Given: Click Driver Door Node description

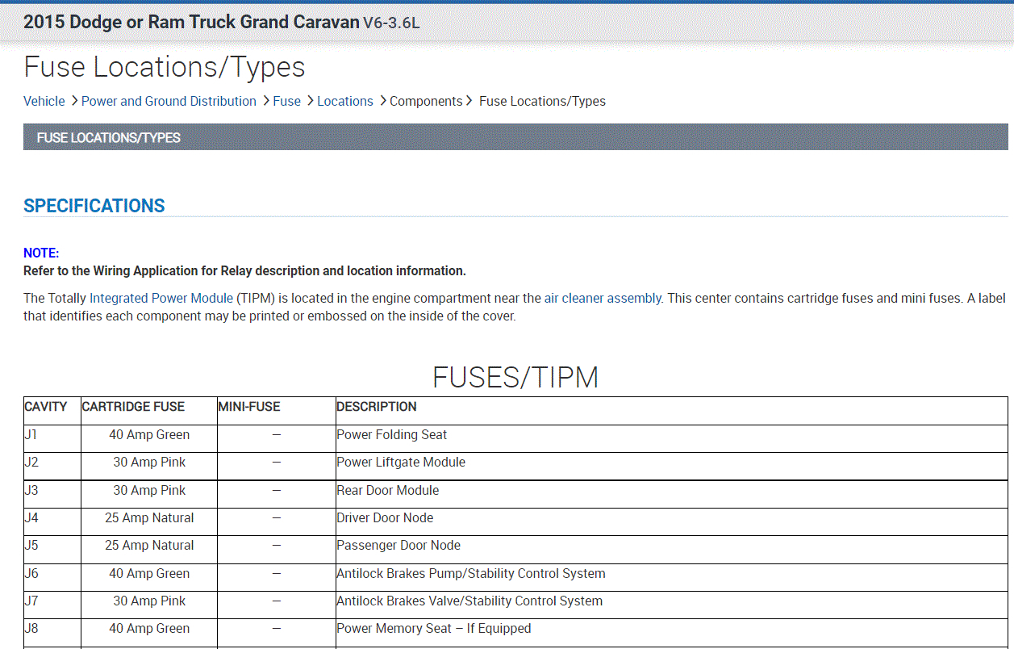Looking at the screenshot, I should pyautogui.click(x=385, y=518).
